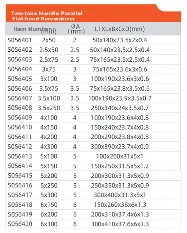
Task: Select the 'Item Number' column header
Action: point(32,29)
